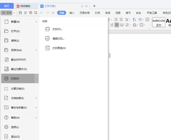Click the decrease indent icon
Viewport: 171px width, 140px height.
[116, 19]
